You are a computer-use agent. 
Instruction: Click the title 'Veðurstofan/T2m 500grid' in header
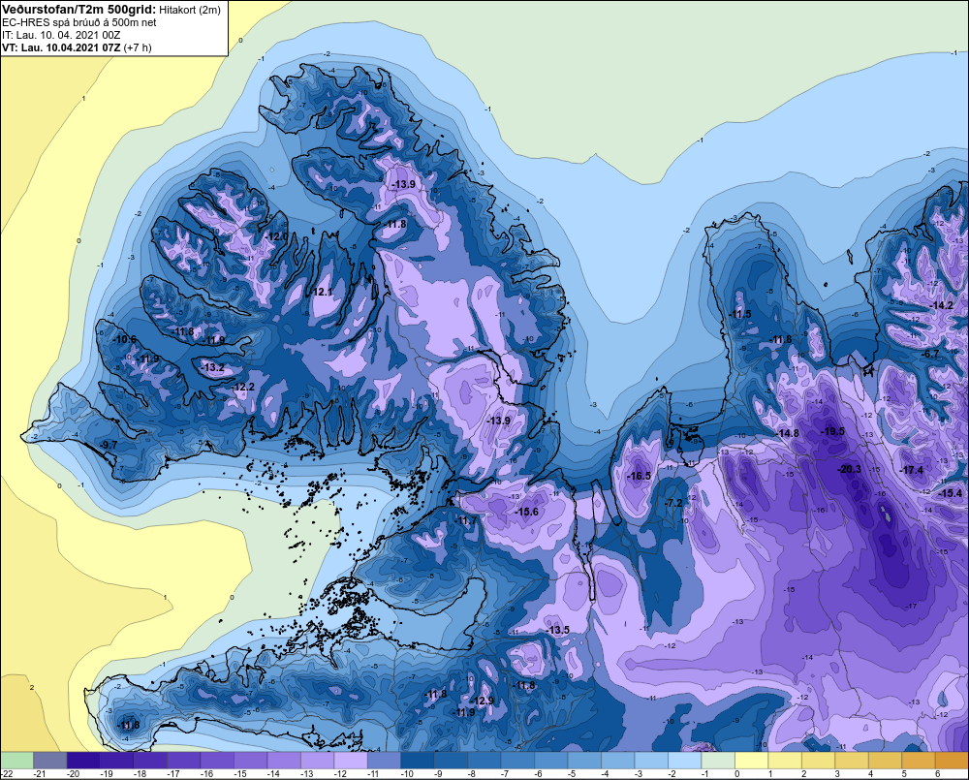[x=78, y=10]
